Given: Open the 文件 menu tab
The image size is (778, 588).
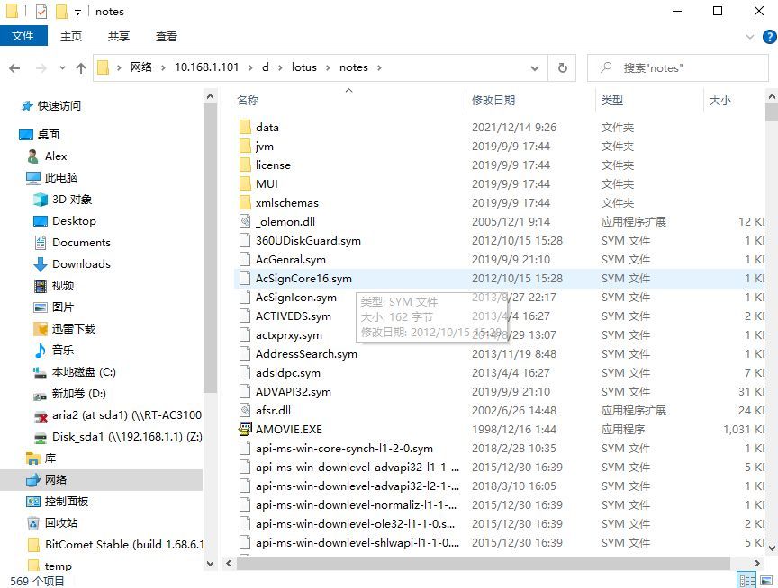Looking at the screenshot, I should pos(23,36).
